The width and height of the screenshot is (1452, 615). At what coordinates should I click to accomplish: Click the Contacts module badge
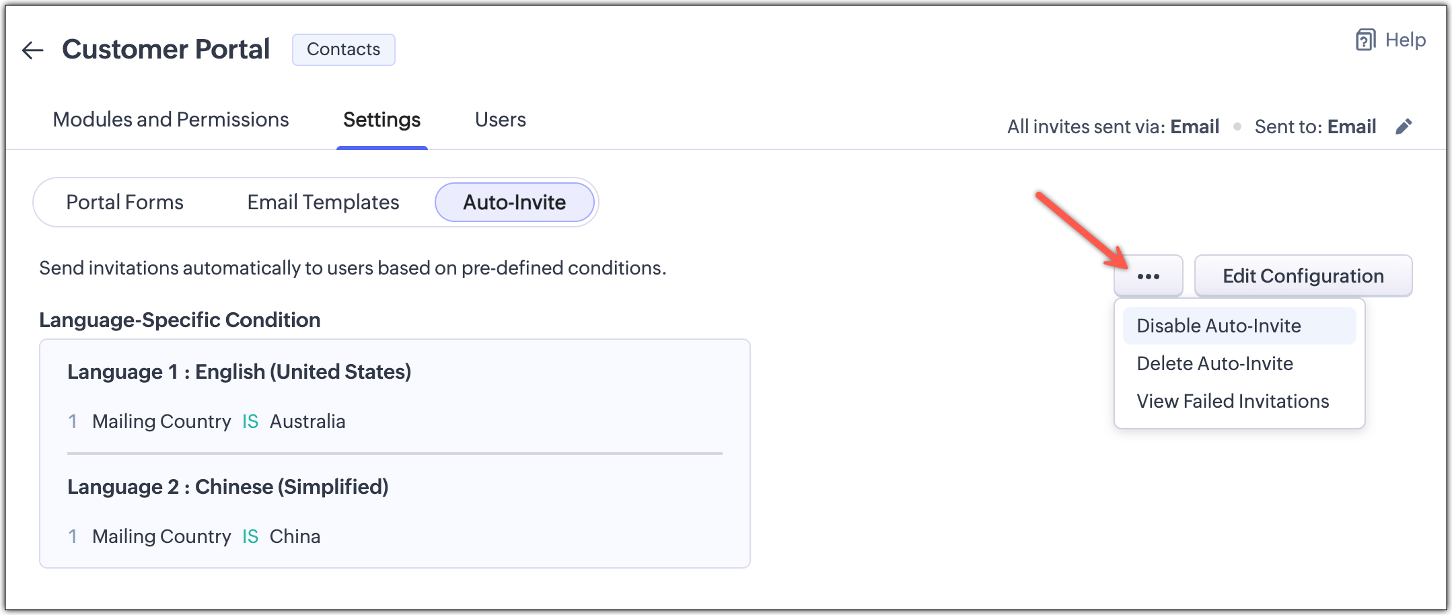click(343, 50)
